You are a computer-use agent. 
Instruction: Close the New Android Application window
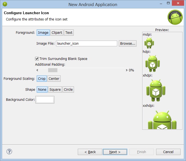click(178, 3)
